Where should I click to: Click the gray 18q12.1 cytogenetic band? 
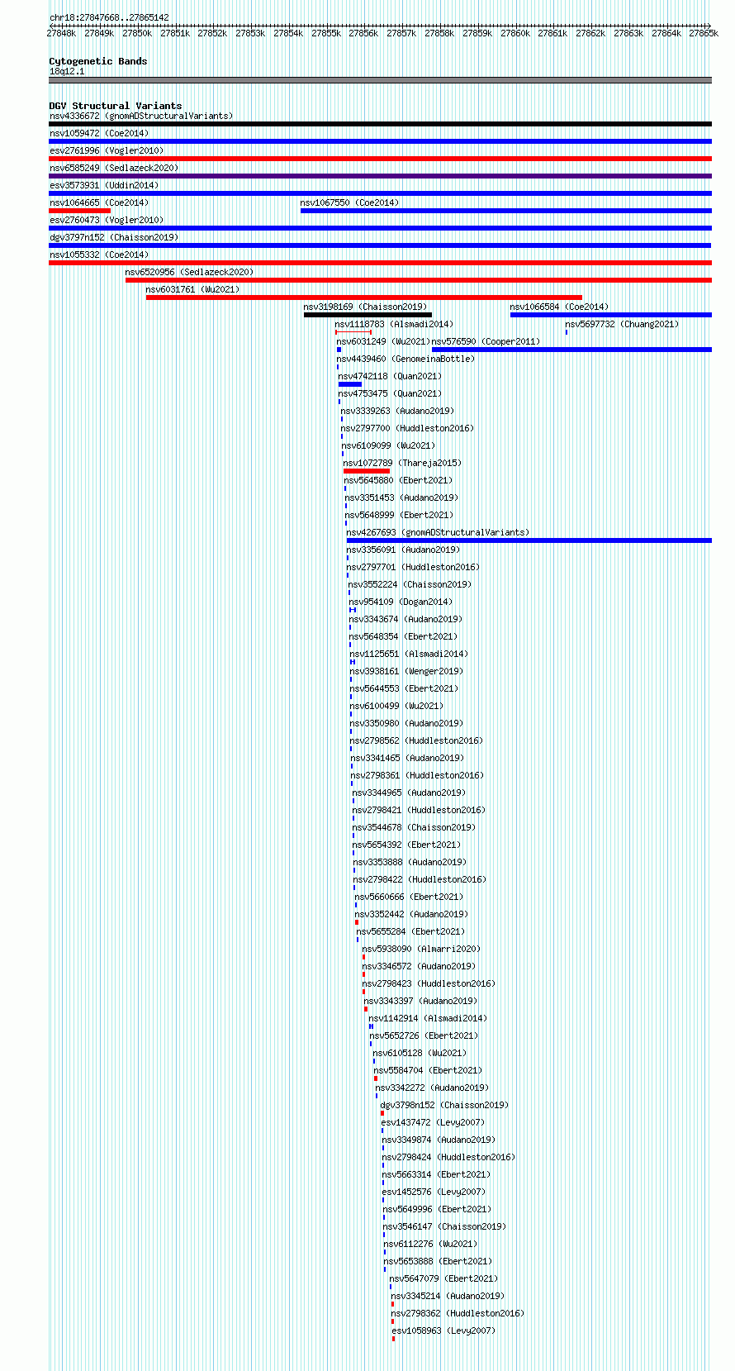click(380, 80)
